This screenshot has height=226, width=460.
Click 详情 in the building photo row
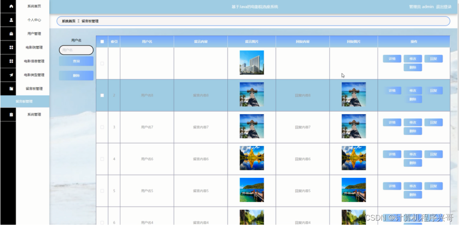(x=392, y=59)
